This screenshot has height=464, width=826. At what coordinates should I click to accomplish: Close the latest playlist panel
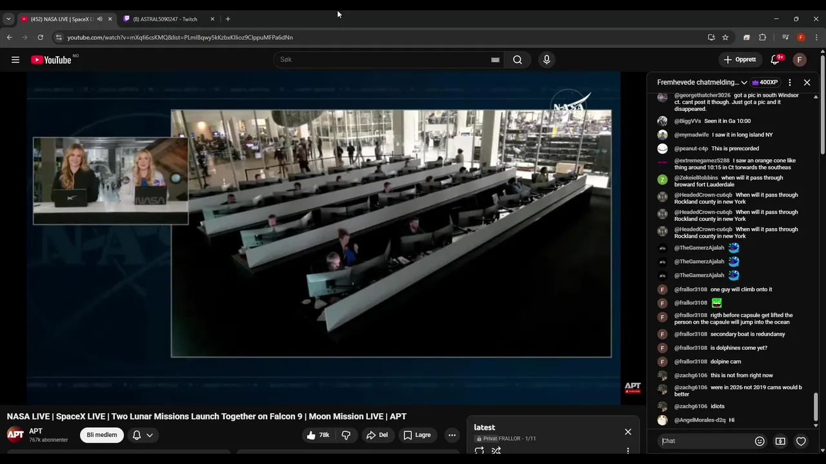[628, 432]
